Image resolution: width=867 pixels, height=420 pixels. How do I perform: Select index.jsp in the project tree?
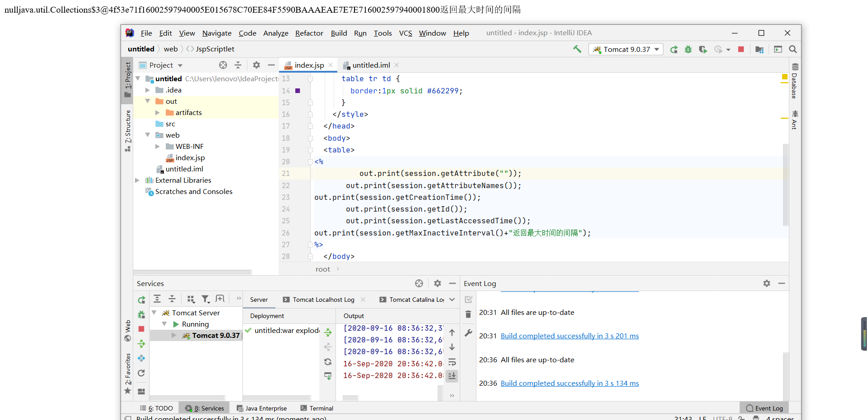pyautogui.click(x=190, y=157)
